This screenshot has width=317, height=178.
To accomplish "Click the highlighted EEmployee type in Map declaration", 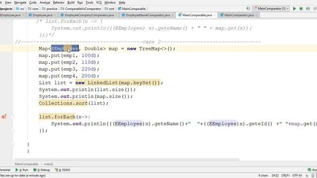I will point(65,48).
